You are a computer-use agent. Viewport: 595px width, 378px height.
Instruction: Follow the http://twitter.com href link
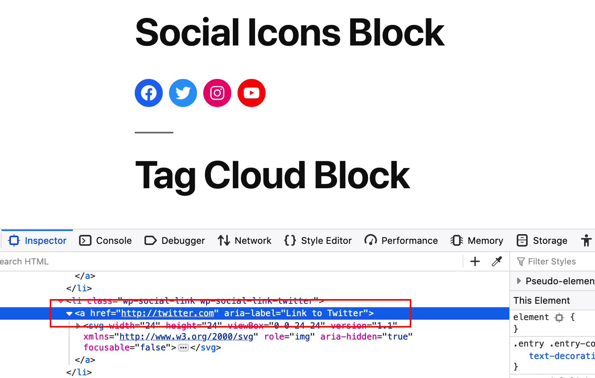(167, 313)
